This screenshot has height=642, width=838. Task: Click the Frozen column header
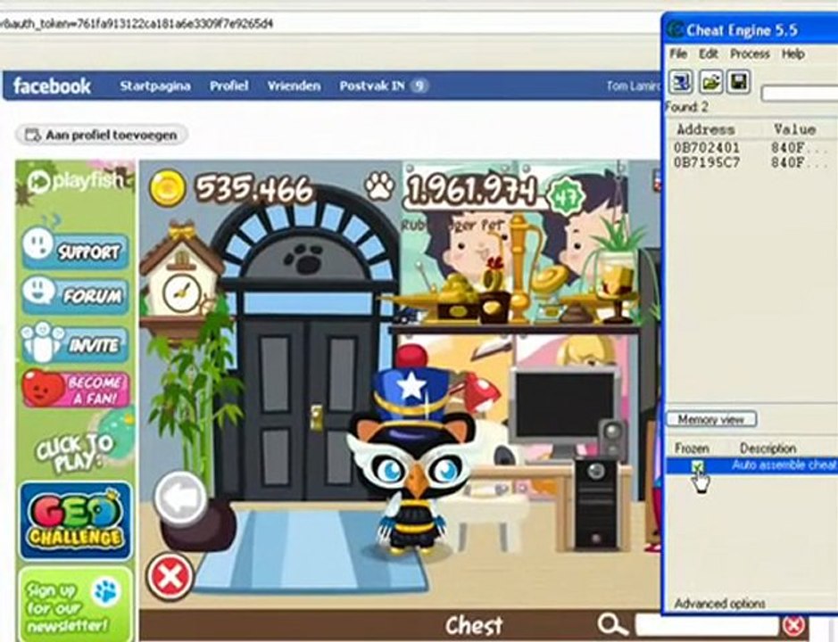pos(692,449)
